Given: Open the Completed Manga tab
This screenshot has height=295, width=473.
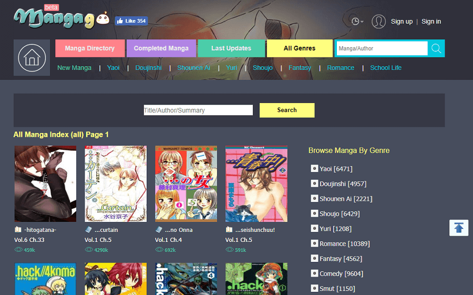Looking at the screenshot, I should (x=161, y=48).
